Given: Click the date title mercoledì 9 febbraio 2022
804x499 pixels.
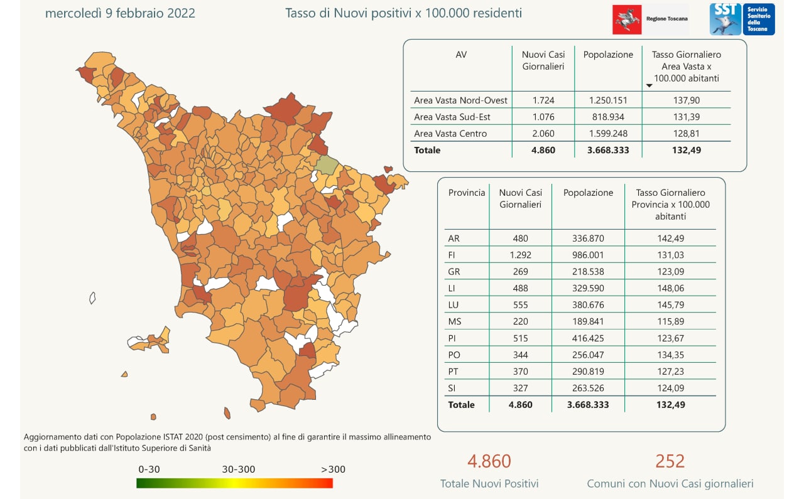Looking at the screenshot, I should point(120,13).
